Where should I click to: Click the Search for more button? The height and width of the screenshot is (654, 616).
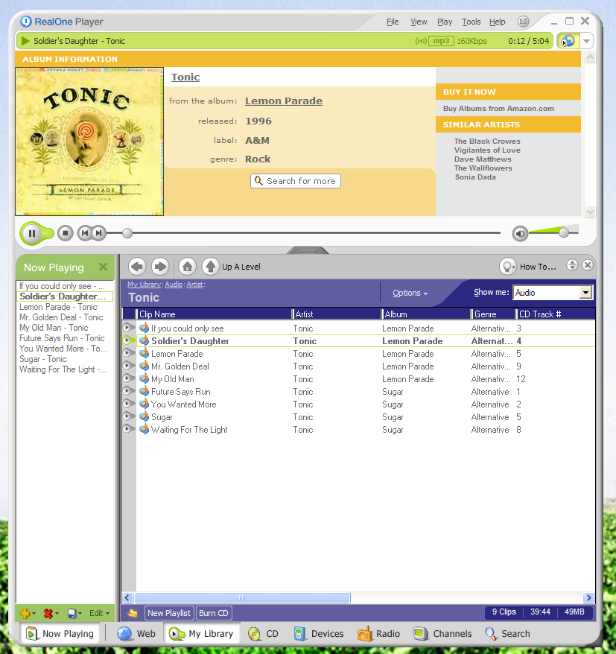tap(296, 181)
